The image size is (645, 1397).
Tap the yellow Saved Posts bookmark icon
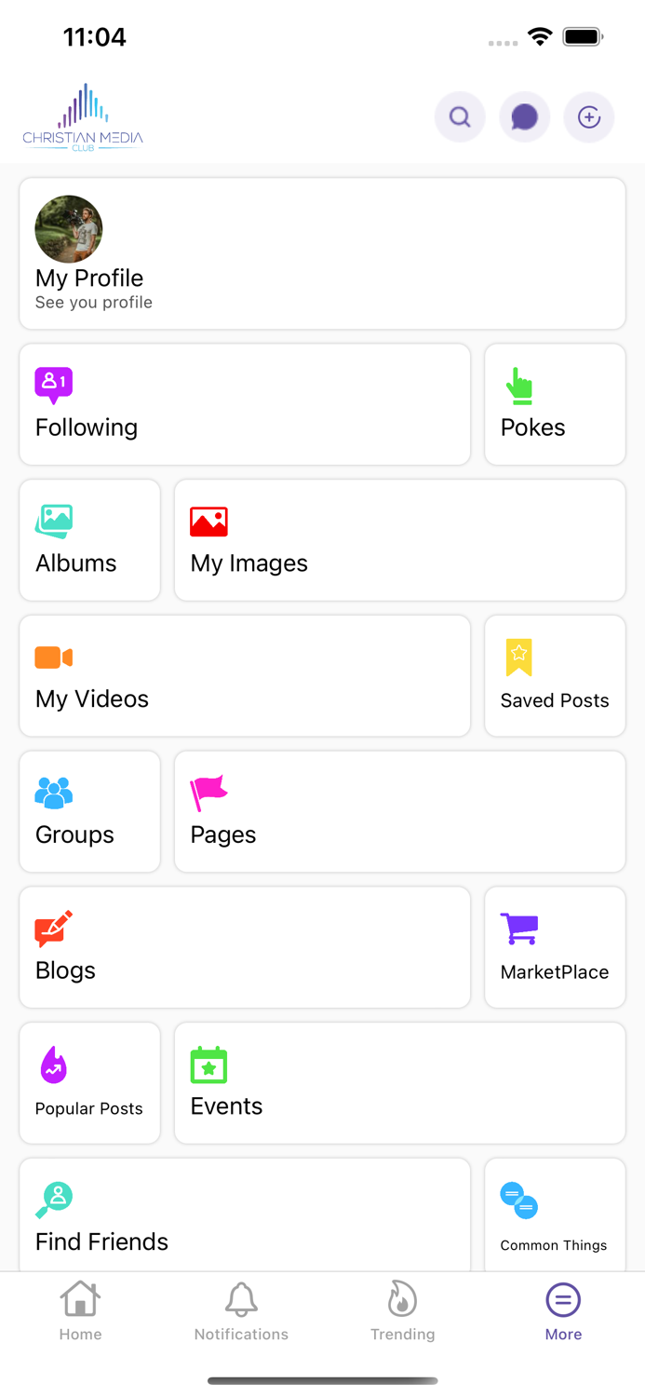tap(518, 657)
